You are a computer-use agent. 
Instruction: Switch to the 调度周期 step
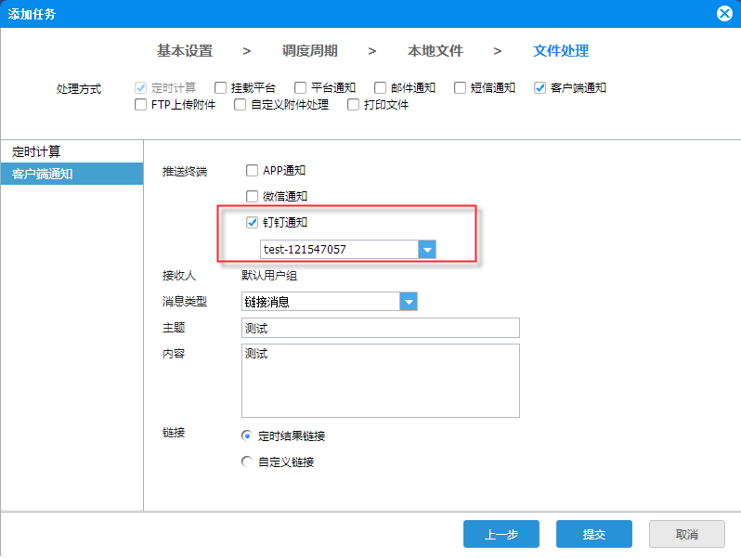309,50
